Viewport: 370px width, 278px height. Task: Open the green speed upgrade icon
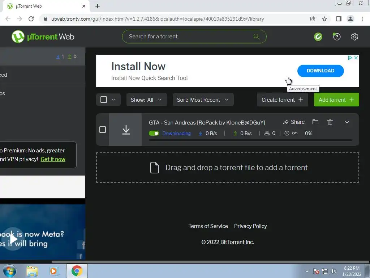pyautogui.click(x=318, y=37)
